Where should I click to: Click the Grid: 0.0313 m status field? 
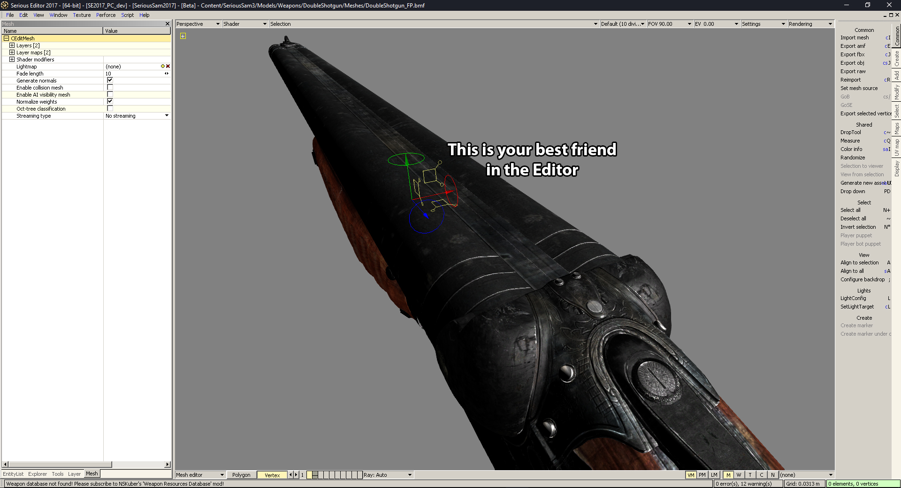coord(804,484)
